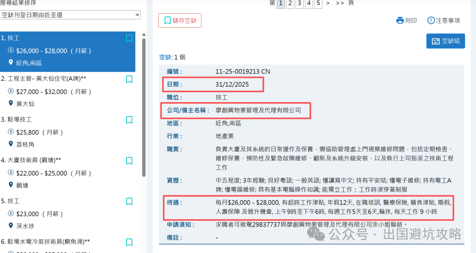The width and height of the screenshot is (476, 253).
Task: Open the 空缺咭 vacancy card button
Action: click(445, 41)
